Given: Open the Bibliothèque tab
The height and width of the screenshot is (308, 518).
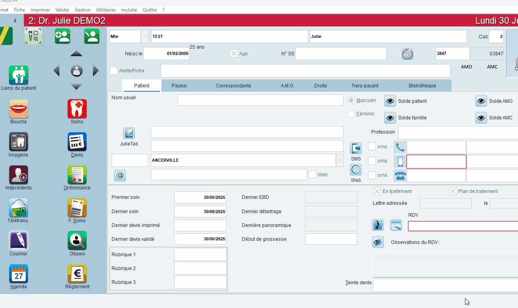Looking at the screenshot, I should (x=422, y=86).
